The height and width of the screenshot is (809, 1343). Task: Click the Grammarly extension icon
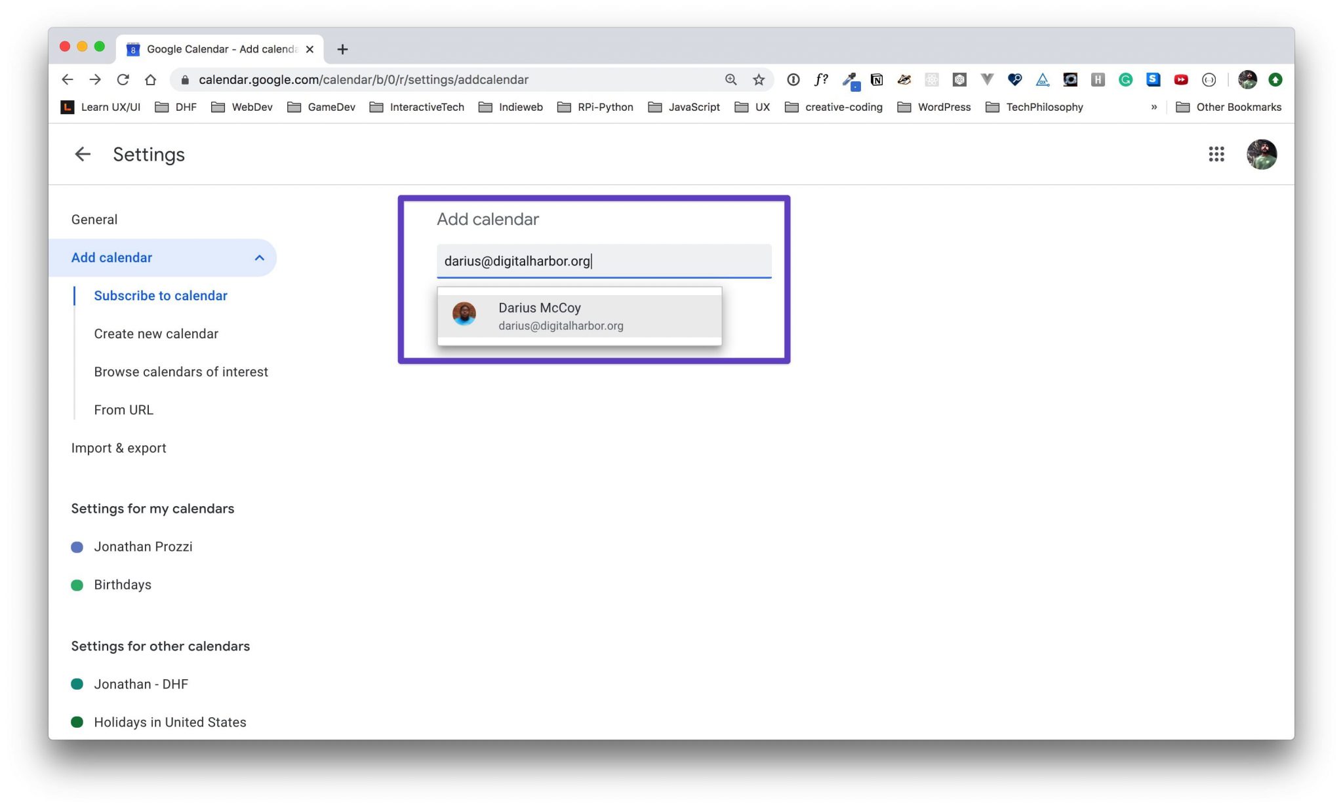coord(1125,79)
